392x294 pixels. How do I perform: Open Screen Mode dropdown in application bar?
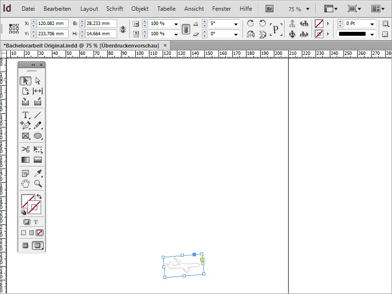(354, 9)
